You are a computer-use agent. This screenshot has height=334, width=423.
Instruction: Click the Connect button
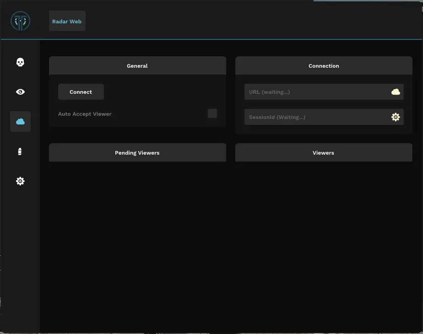click(x=81, y=92)
